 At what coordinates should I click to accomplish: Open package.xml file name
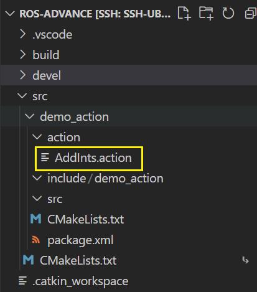(x=80, y=240)
